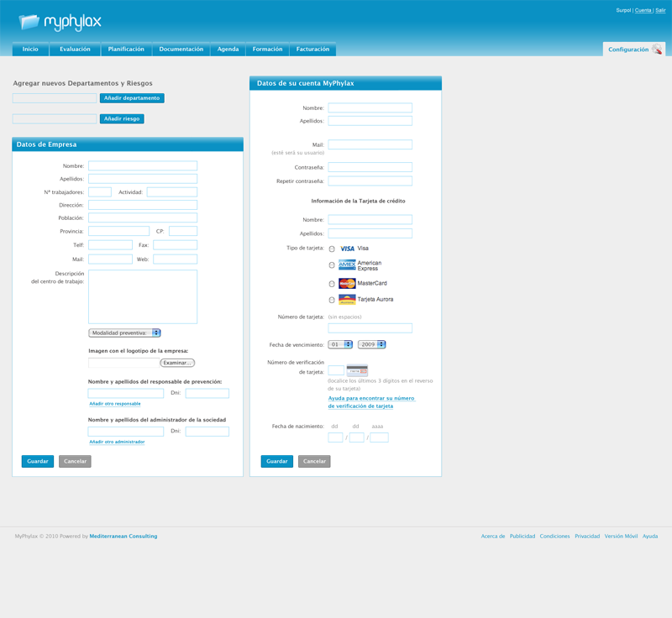Screen dimensions: 672x618
Task: Click the Tarjeta Aurora card icon
Action: pos(347,300)
